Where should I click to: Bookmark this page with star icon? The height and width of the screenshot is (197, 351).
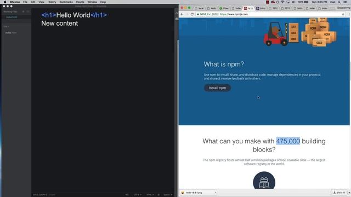click(343, 14)
